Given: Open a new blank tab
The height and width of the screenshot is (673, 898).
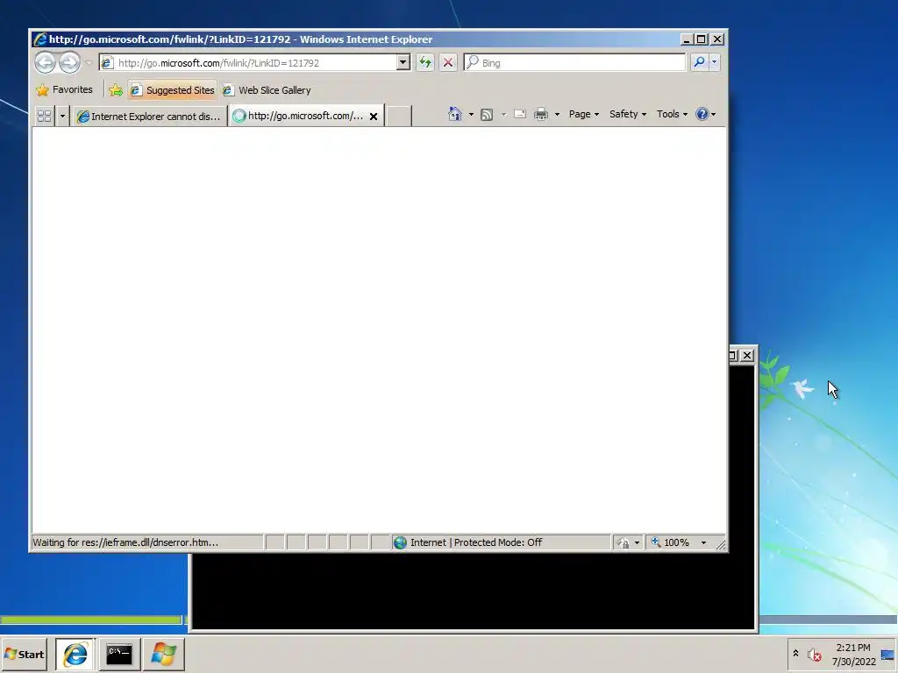Looking at the screenshot, I should tap(399, 117).
